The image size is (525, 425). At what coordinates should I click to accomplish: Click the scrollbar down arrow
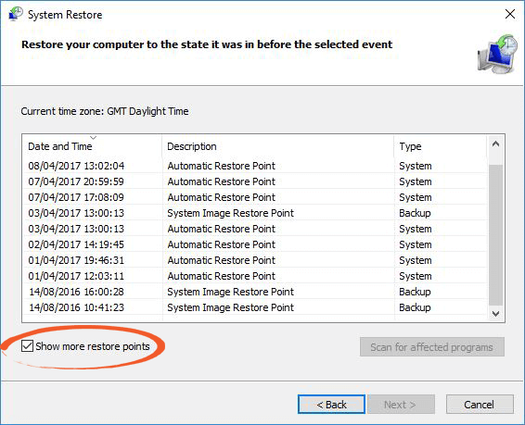pos(496,313)
